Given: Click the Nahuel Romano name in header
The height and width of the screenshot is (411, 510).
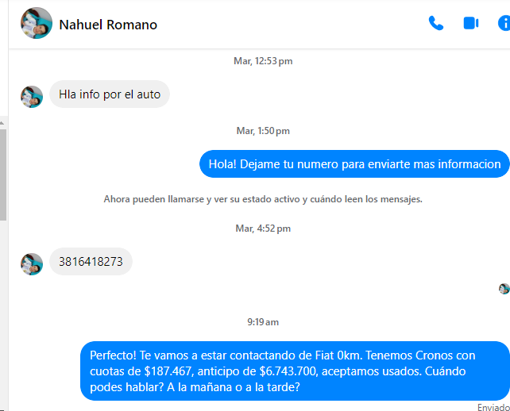Looking at the screenshot, I should [108, 25].
